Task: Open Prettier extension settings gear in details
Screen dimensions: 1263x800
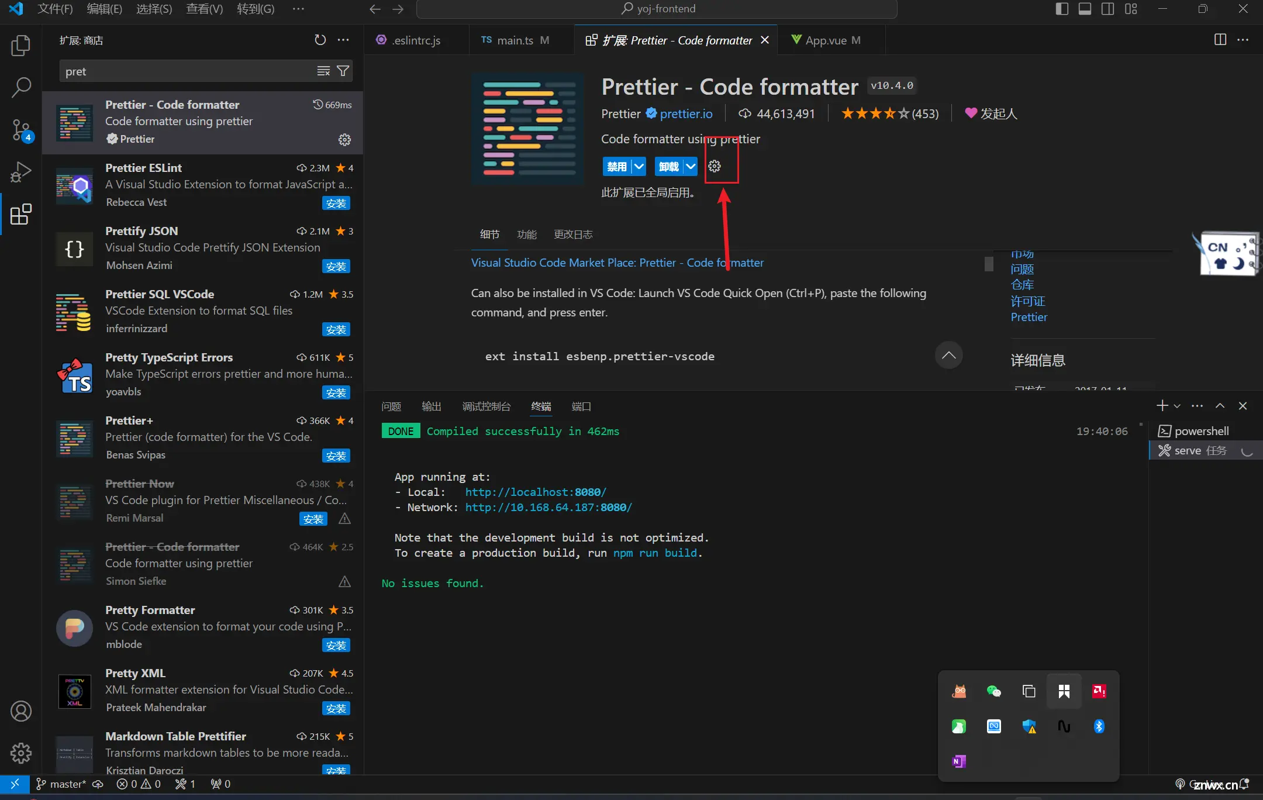Action: pyautogui.click(x=715, y=166)
